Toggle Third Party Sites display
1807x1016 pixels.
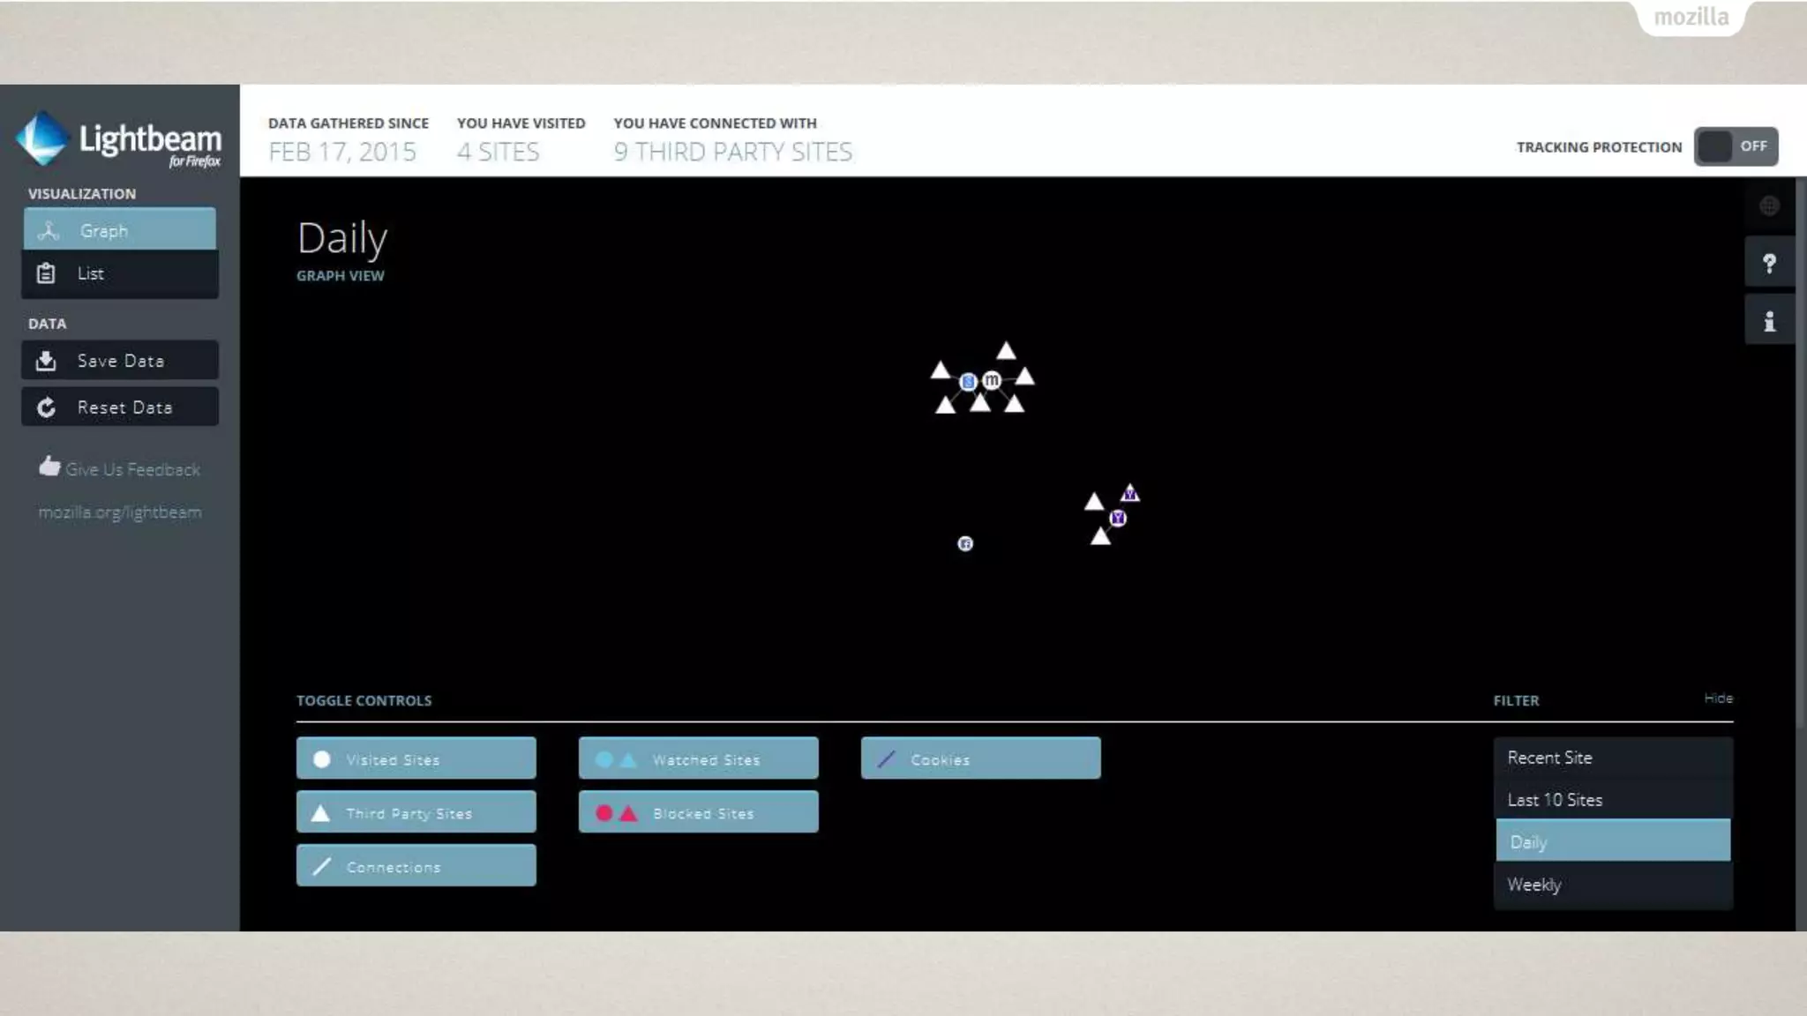(x=416, y=812)
